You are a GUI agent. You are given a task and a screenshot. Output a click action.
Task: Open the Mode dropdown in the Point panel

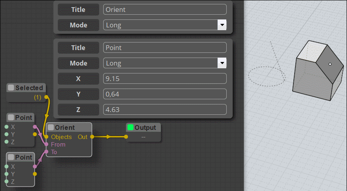point(222,63)
